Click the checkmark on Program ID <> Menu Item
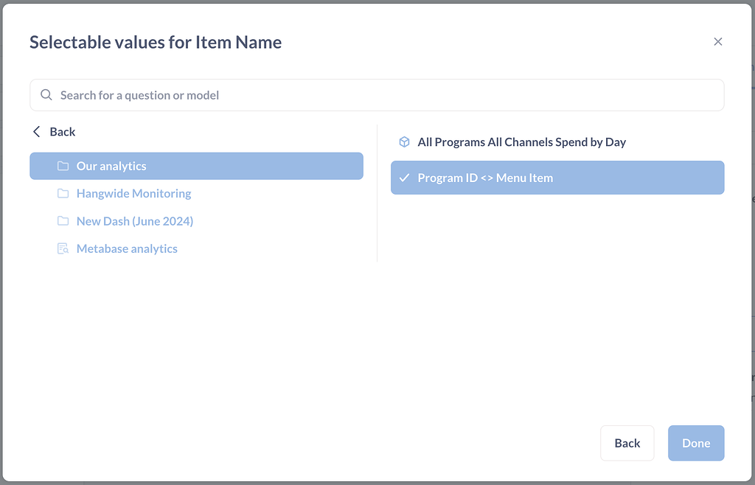755x485 pixels. tap(404, 177)
